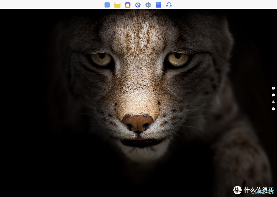Viewport: 277px width, 197px height.
Task: Show notifications via the bell icon
Action: tap(273, 102)
